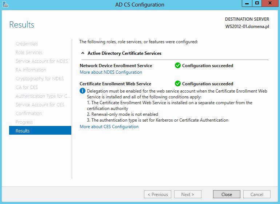Select the Confirmation step in sidebar
The width and height of the screenshot is (280, 204).
(29, 113)
